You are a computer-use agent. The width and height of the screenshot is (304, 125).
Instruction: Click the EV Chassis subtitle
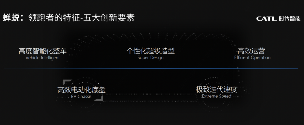click(81, 96)
